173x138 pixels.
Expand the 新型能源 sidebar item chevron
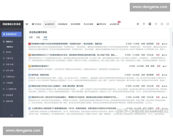[21, 95]
